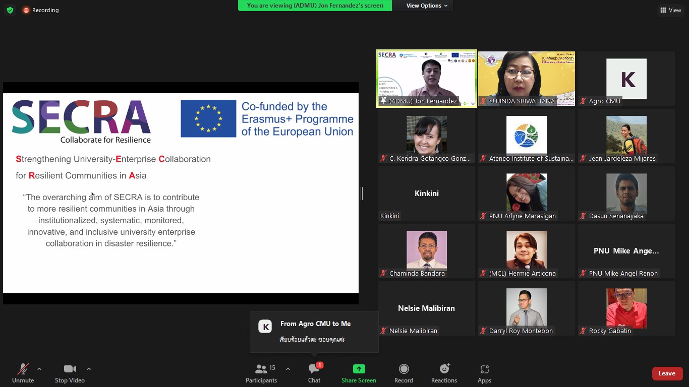Click muted mic icon on Ateneo Institute tile
The width and height of the screenshot is (689, 387).
484,159
